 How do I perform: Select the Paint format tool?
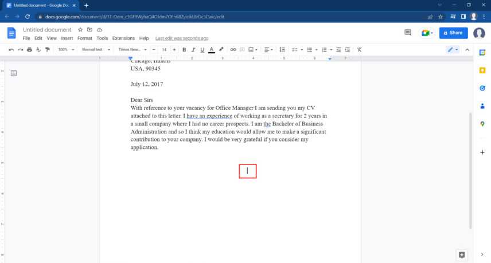pos(48,50)
